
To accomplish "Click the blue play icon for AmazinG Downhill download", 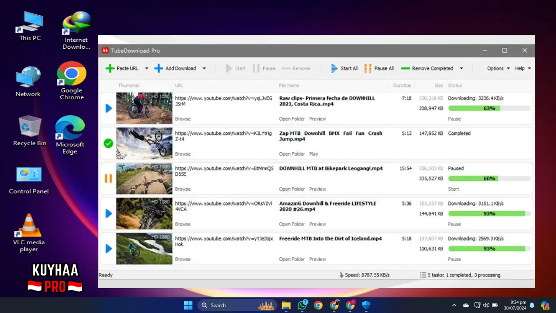I will point(109,213).
